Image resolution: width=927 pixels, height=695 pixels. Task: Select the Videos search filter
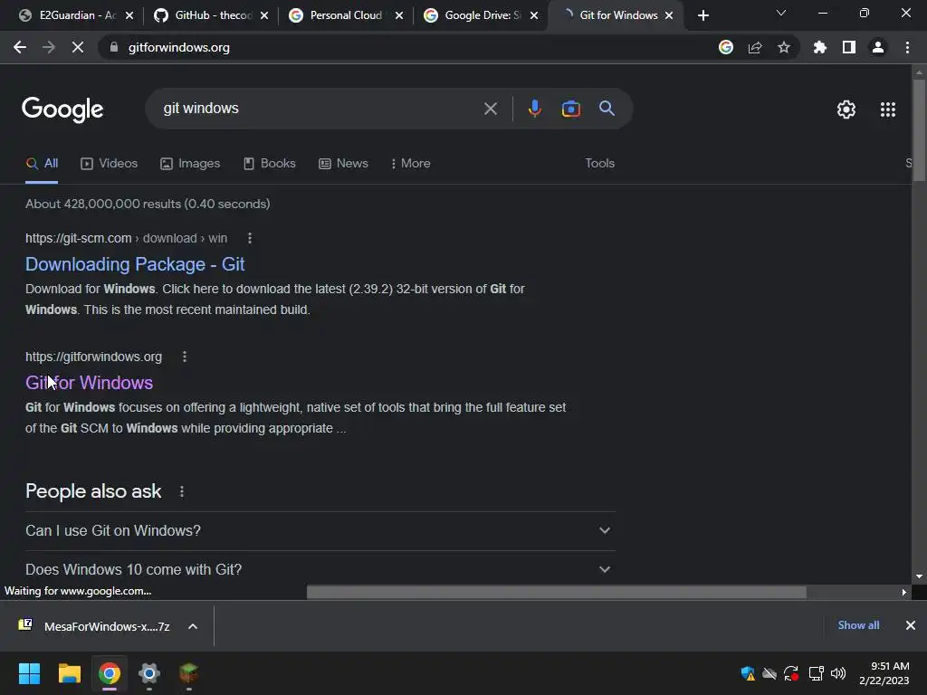click(x=110, y=164)
